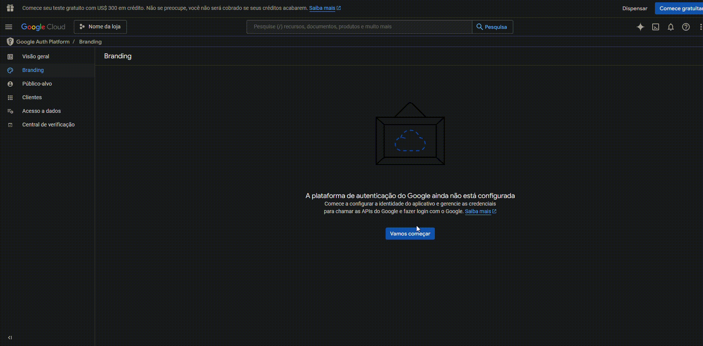Viewport: 703px width, 346px height.
Task: Open the notifications bell
Action: [x=670, y=27]
